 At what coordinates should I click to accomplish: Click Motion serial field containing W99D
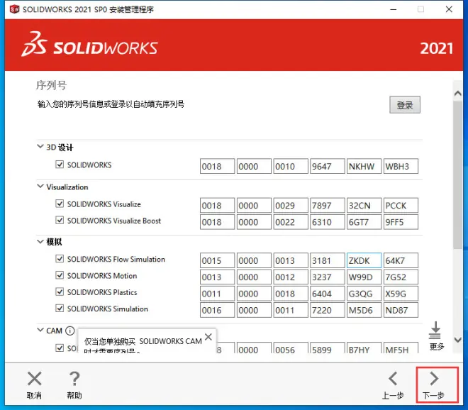tap(364, 277)
